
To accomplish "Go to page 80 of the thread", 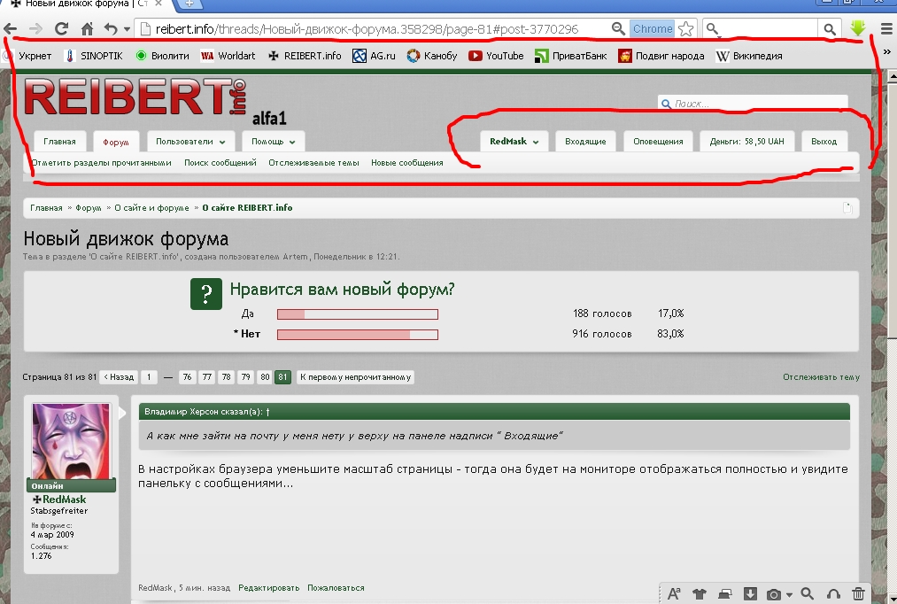I will click(x=264, y=377).
